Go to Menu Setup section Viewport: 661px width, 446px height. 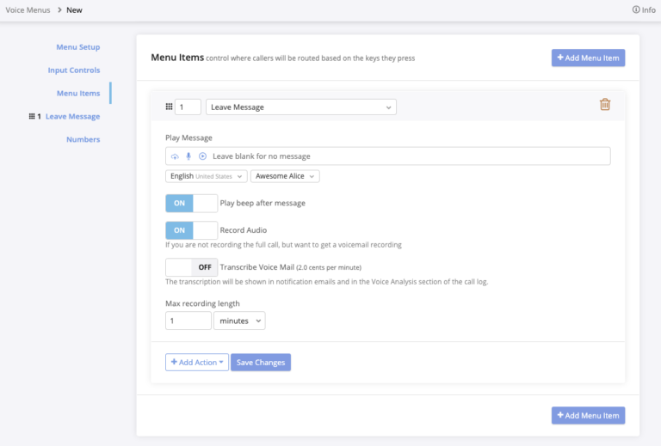[77, 47]
